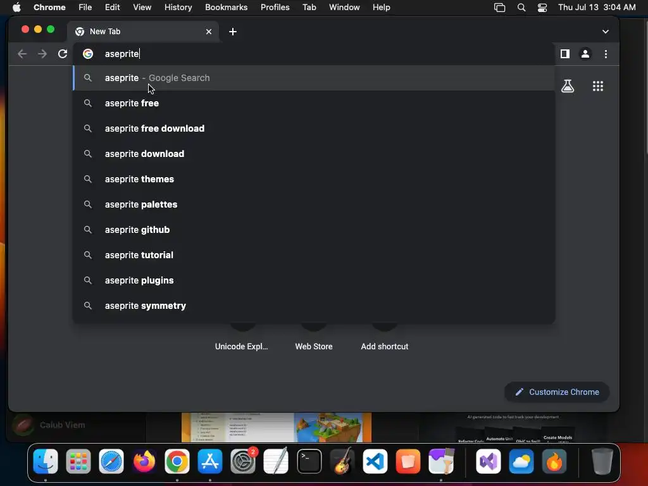Choose the aseprite download suggestion
Image resolution: width=648 pixels, height=486 pixels.
coord(314,154)
